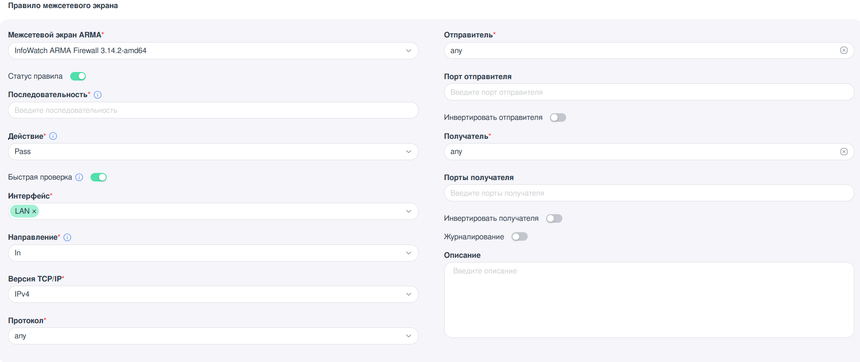Clear the Получатель field value
The image size is (860, 362).
[x=843, y=152]
